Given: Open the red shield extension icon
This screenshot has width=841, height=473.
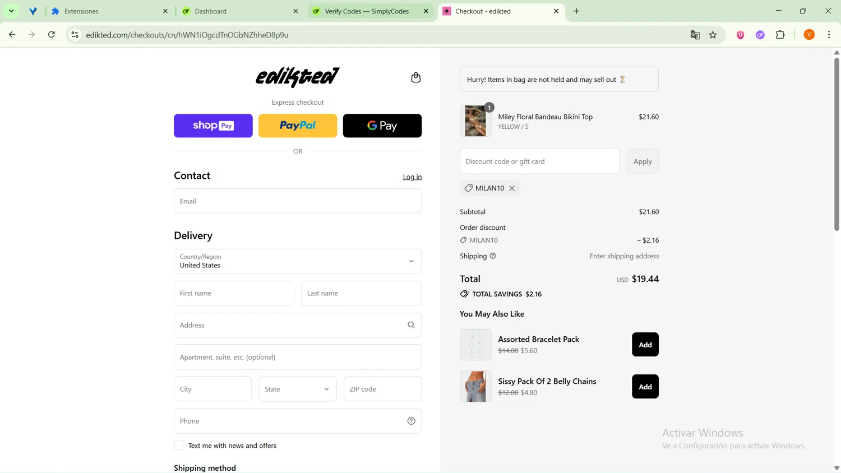Looking at the screenshot, I should [741, 35].
